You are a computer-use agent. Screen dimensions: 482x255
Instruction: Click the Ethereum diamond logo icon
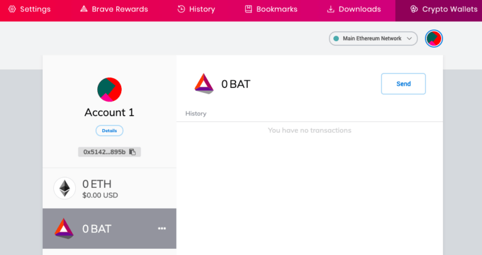[x=65, y=188]
